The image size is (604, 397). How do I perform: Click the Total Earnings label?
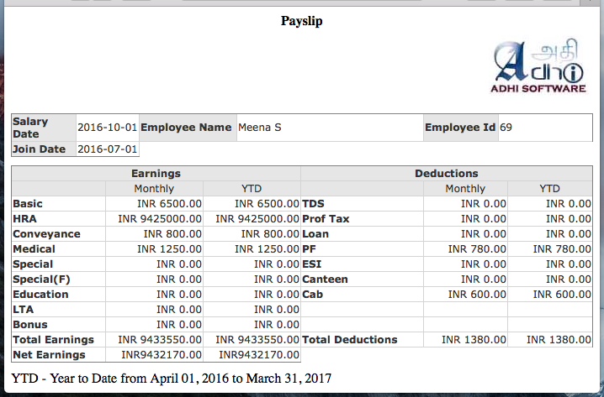53,340
